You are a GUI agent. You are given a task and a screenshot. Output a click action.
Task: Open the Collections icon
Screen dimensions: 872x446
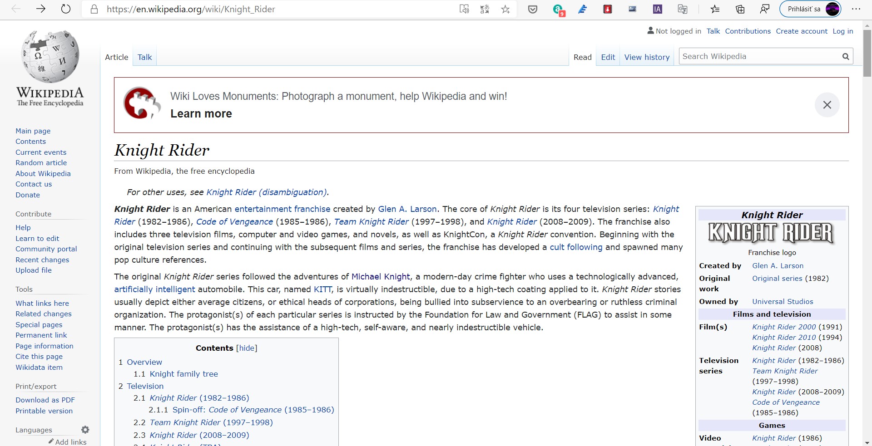(740, 9)
